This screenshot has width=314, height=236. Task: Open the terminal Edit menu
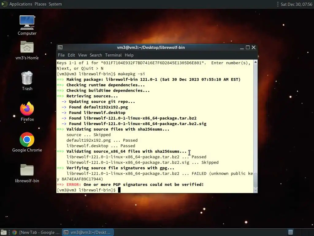pos(71,55)
